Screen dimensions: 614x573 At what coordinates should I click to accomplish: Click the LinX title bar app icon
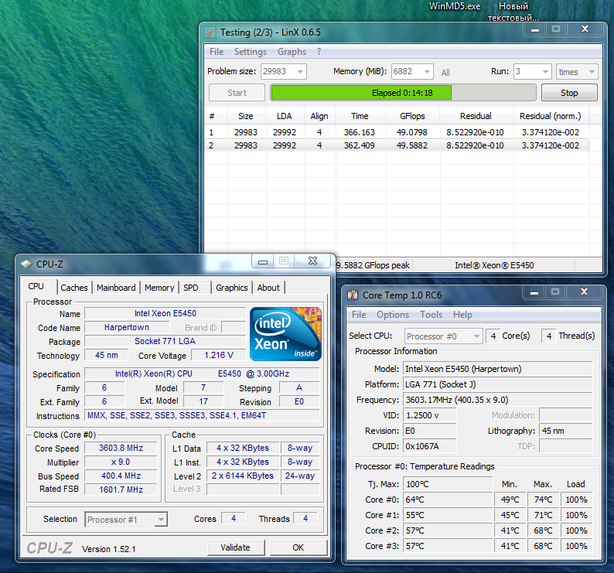tap(210, 32)
